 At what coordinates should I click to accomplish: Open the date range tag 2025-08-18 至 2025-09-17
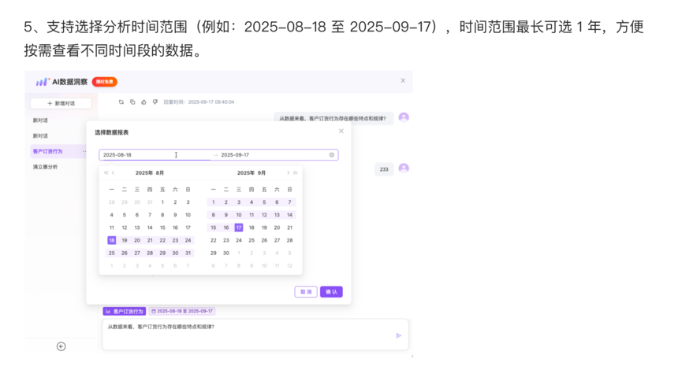[182, 311]
